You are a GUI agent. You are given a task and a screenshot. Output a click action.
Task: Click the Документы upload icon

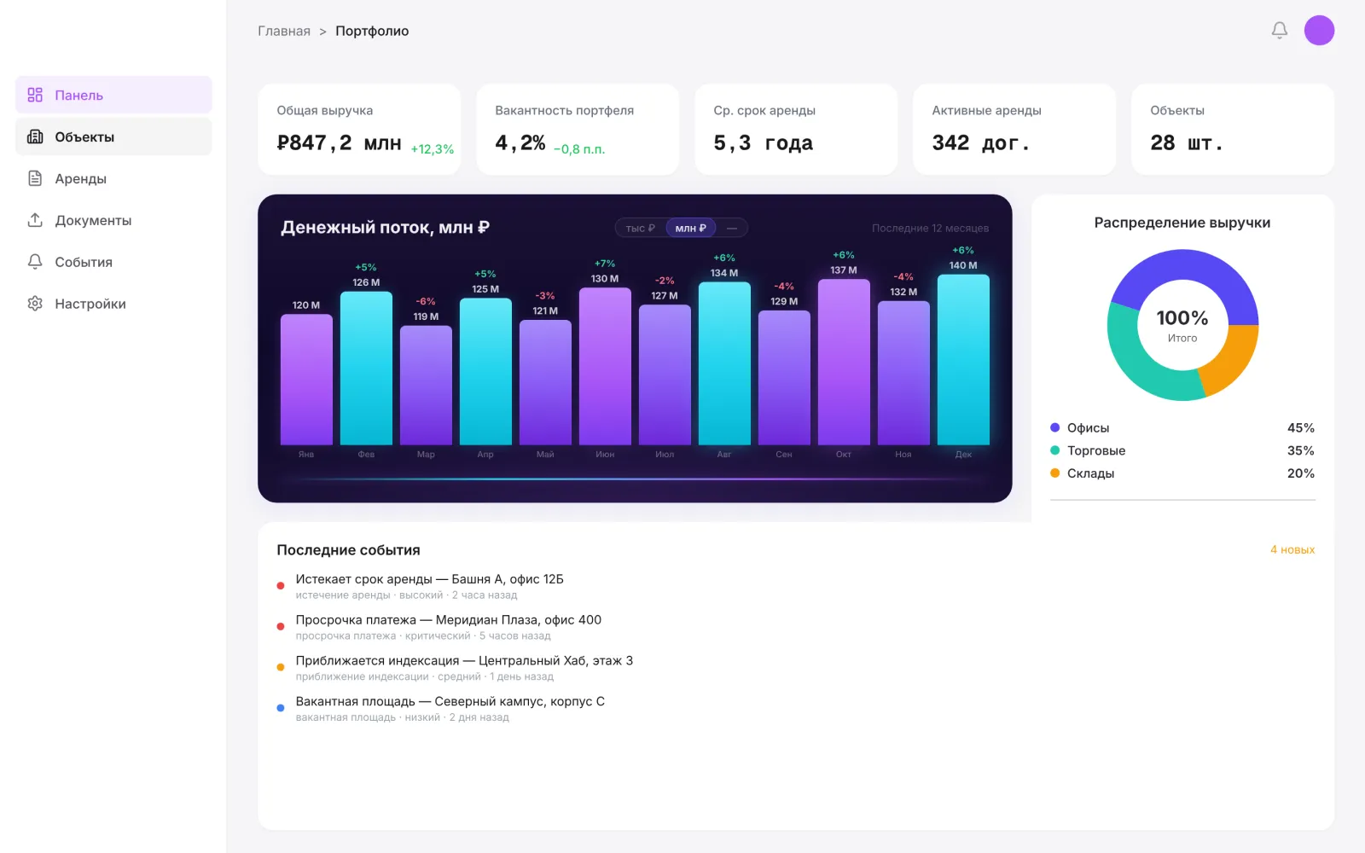click(x=35, y=220)
